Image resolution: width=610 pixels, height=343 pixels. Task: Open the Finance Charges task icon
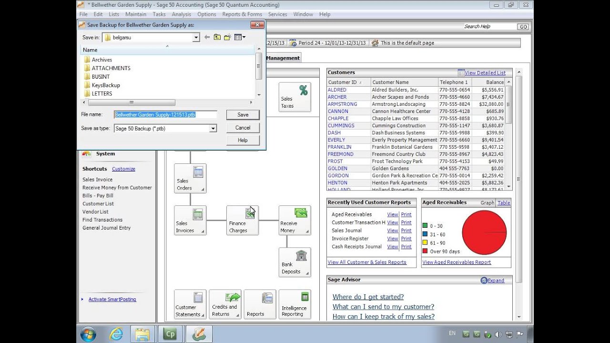243,221
